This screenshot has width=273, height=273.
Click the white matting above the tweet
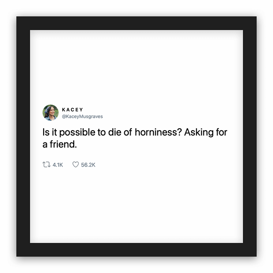tap(136, 64)
